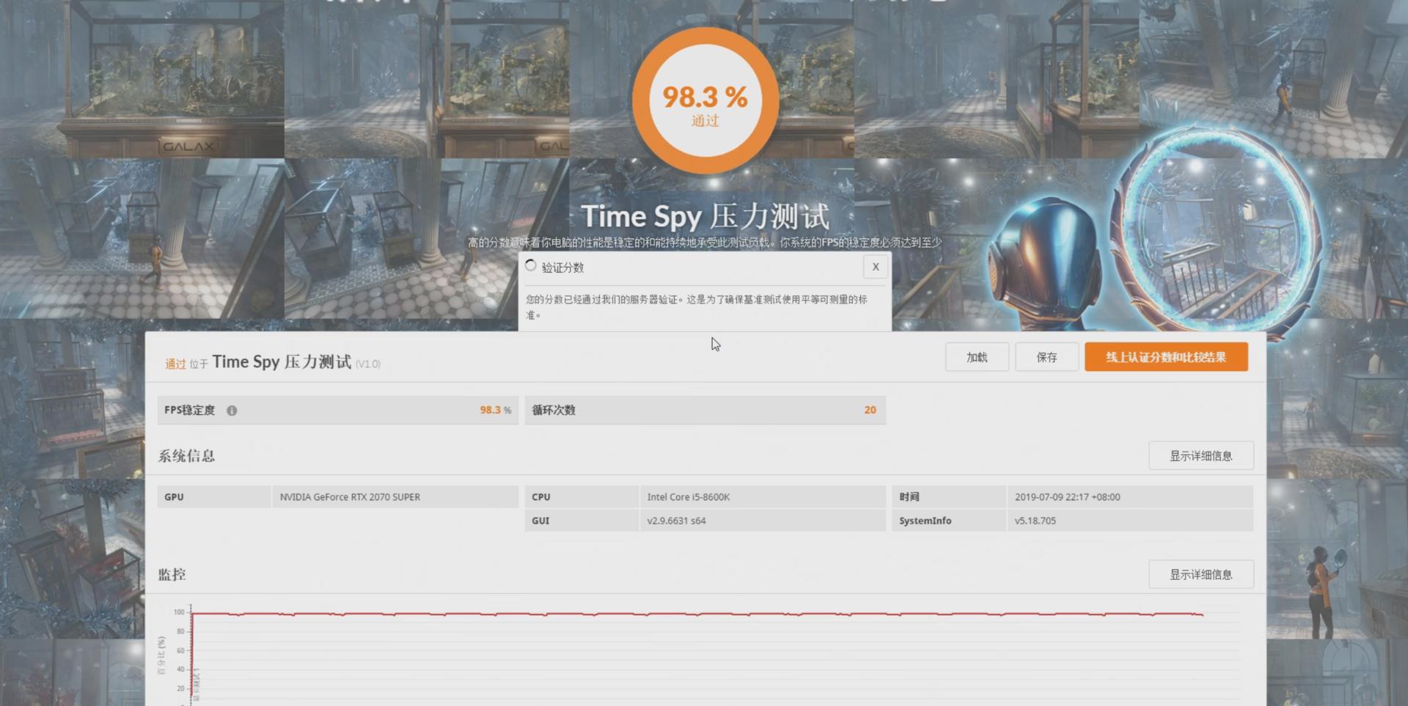Click the GUI version v2.9.6631 s64

point(676,521)
